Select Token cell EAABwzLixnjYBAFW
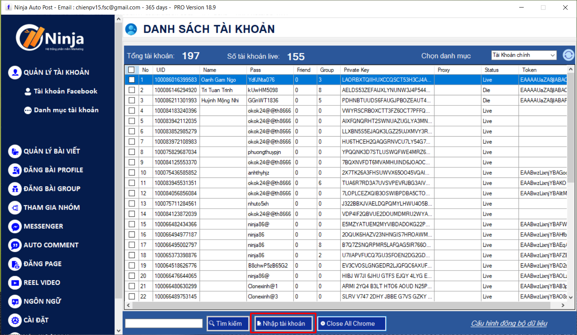 543,224
